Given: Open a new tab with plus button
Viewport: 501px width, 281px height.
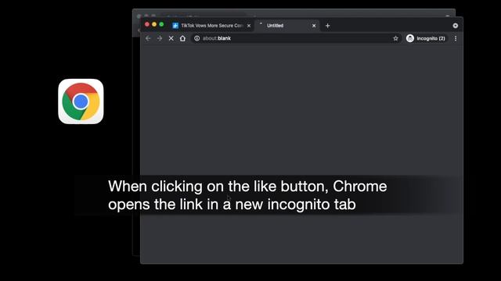Looking at the screenshot, I should (327, 26).
